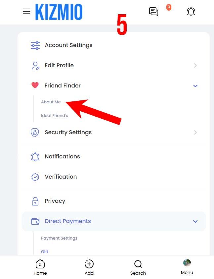Tap the Add button in bottom bar
The width and height of the screenshot is (214, 279).
(x=89, y=267)
